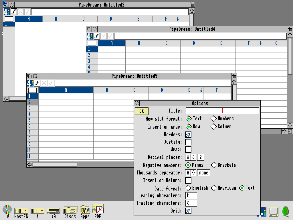Choose English date format
Screen dimensions: 293x220
click(197, 188)
